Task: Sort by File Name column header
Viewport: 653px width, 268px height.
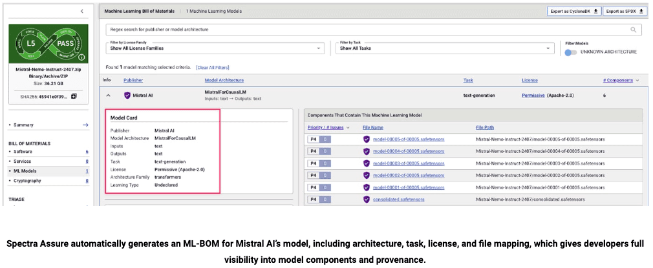Action: (x=372, y=127)
